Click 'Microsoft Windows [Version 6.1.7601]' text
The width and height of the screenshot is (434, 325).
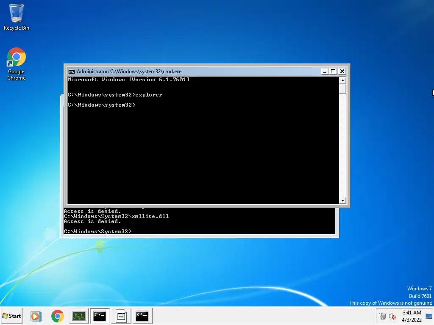pos(129,80)
